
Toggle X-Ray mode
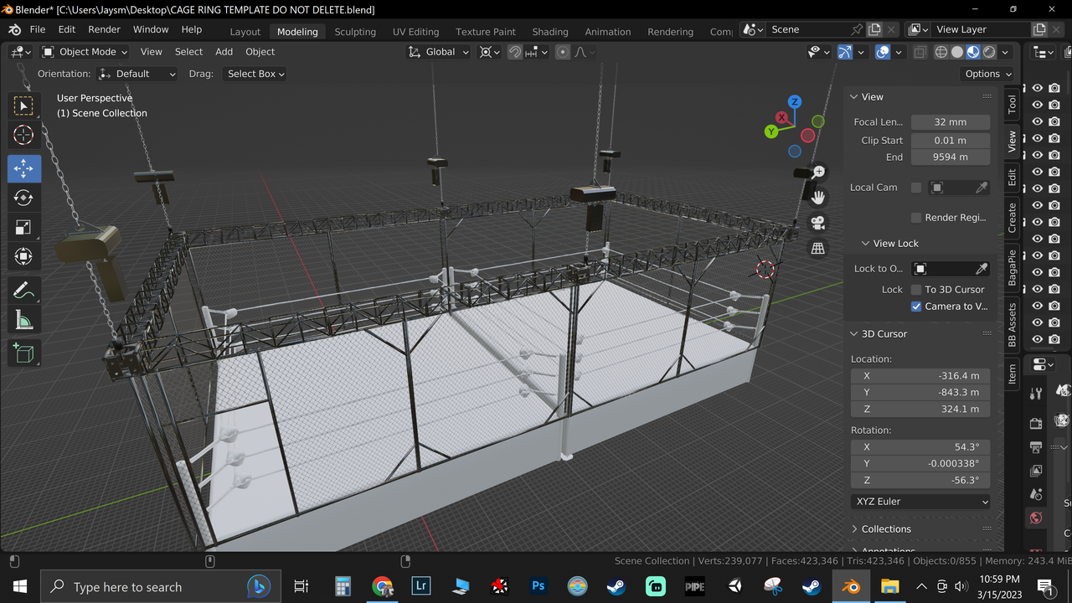pyautogui.click(x=920, y=52)
